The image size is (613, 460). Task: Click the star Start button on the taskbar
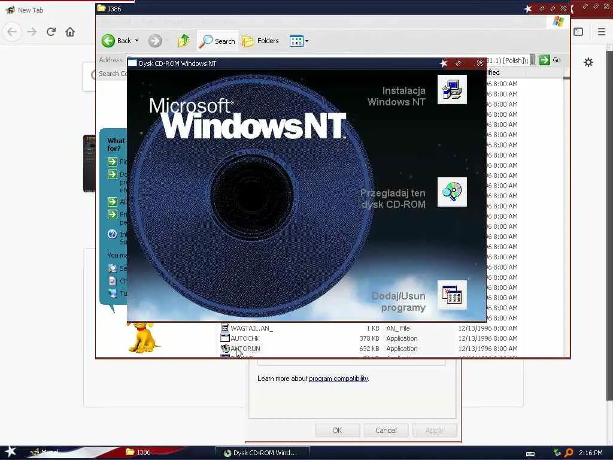pyautogui.click(x=11, y=452)
